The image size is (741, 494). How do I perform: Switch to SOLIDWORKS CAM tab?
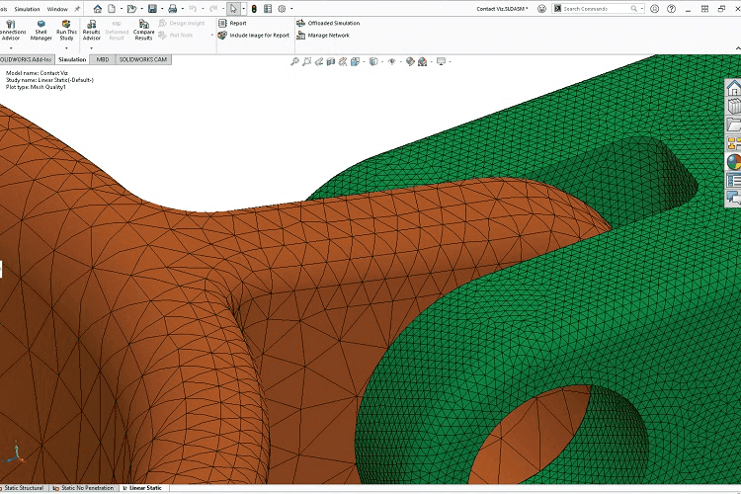[142, 59]
